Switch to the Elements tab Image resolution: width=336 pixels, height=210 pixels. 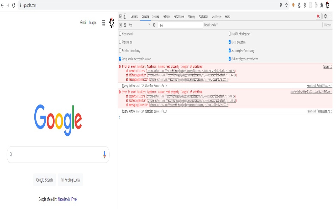(x=134, y=16)
